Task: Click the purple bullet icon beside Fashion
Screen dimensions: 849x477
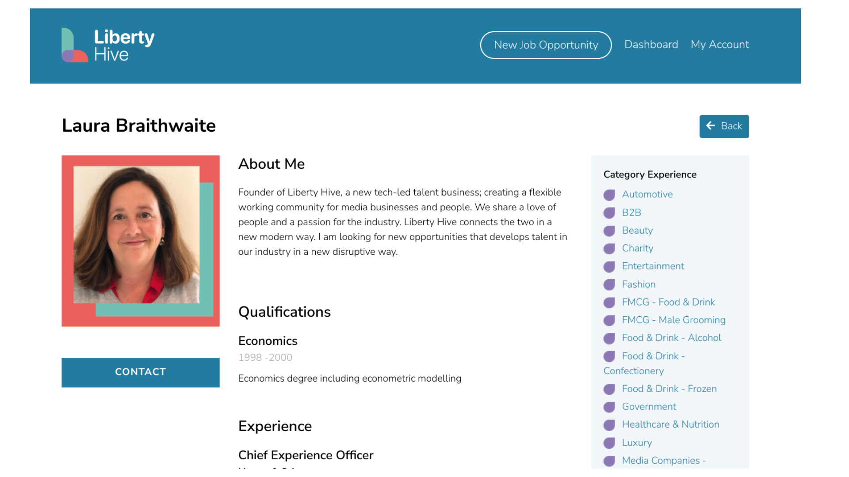Action: pos(609,284)
